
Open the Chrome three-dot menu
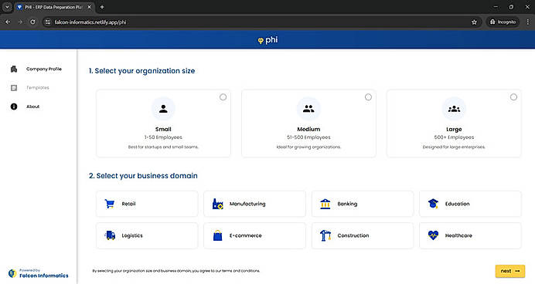coord(528,22)
